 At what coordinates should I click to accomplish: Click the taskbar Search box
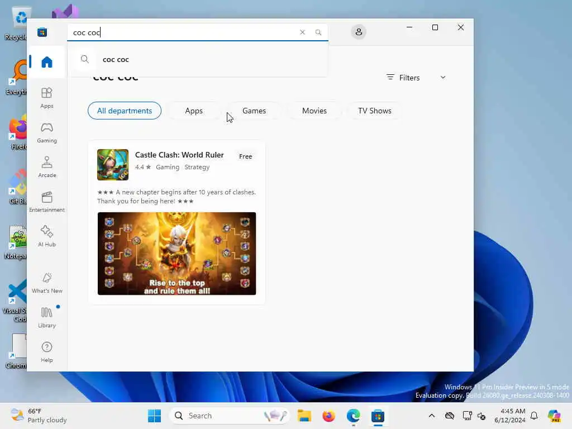[230, 416]
